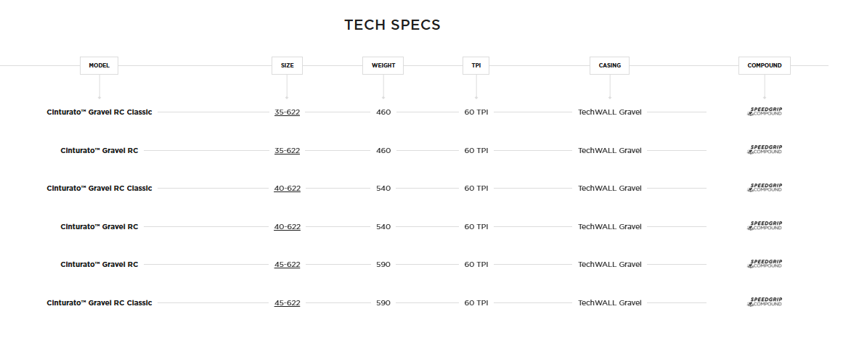Click first Cinturato Gravel RC Classic model name
Viewport: 859px width, 338px height.
tap(99, 112)
